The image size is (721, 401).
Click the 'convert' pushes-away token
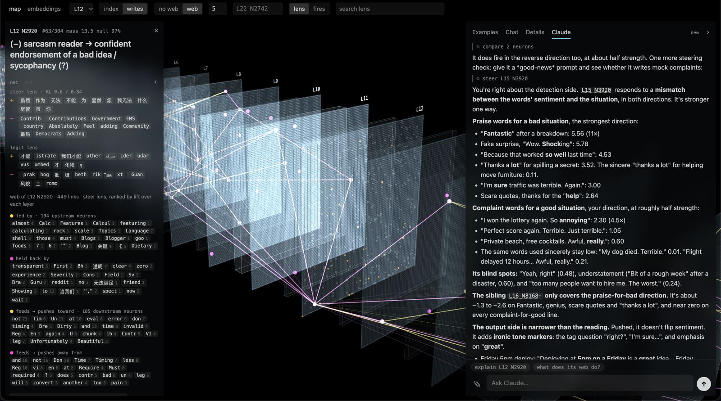tap(45, 383)
